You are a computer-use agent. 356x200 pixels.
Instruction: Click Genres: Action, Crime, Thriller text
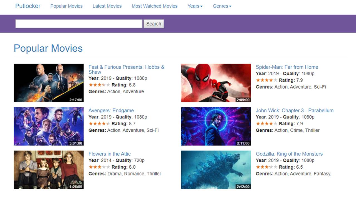(x=288, y=130)
